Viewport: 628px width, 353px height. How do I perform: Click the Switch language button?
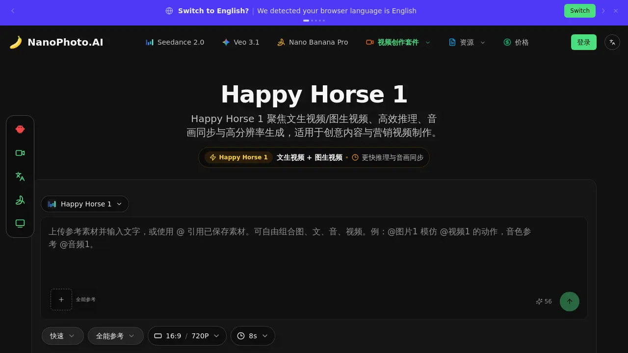580,11
